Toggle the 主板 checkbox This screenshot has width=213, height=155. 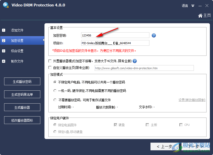(147, 125)
